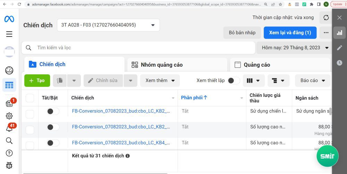347x174 pixels.
Task: Close the right side panel with X
Action: click(x=339, y=18)
